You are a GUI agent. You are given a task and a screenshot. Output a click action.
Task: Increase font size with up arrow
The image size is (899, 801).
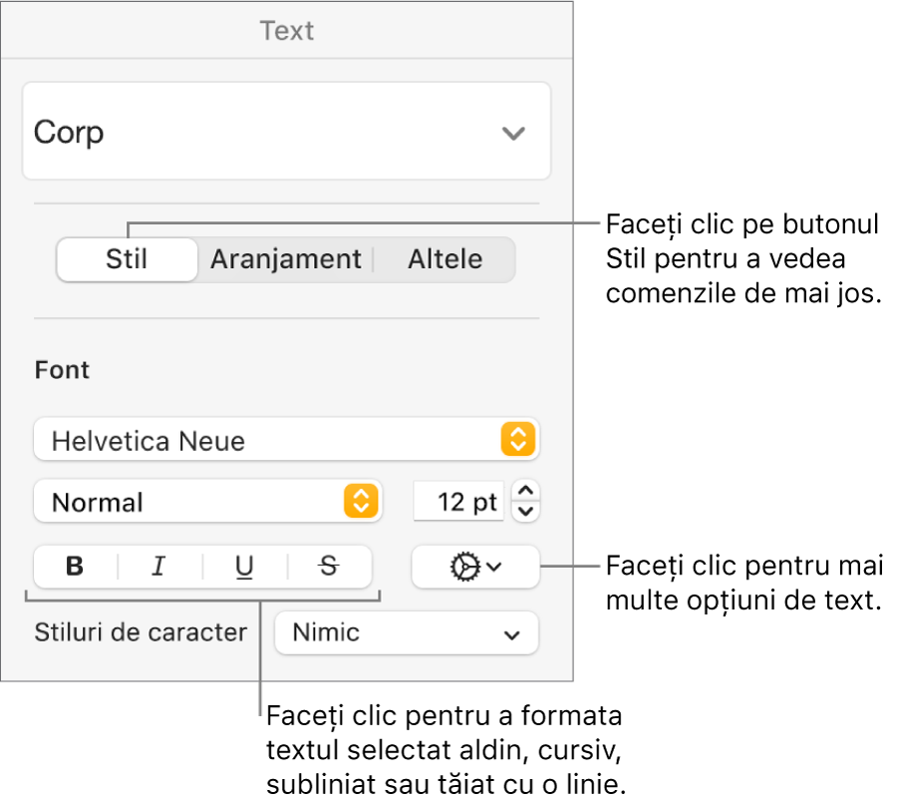pos(526,491)
